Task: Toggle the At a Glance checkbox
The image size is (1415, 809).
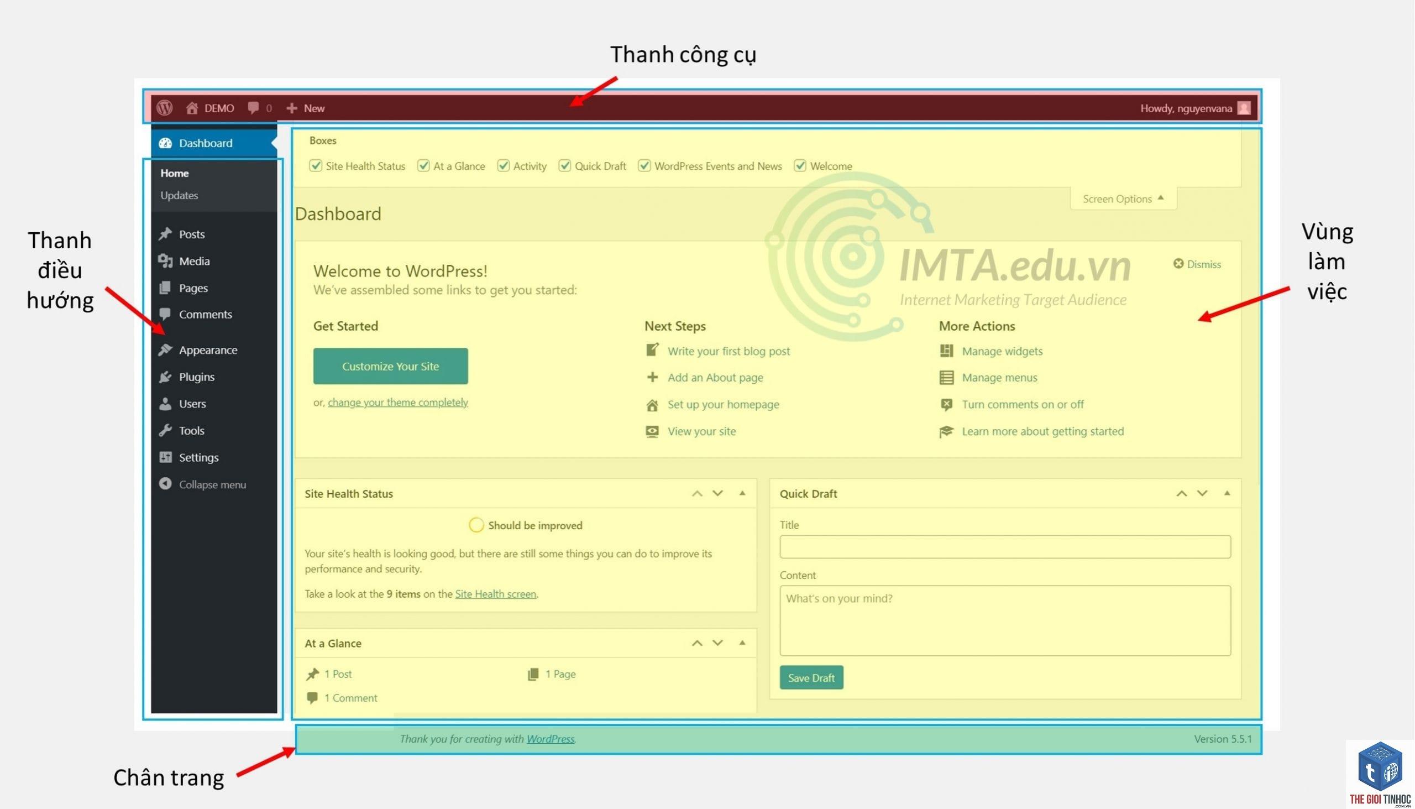Action: (x=423, y=165)
